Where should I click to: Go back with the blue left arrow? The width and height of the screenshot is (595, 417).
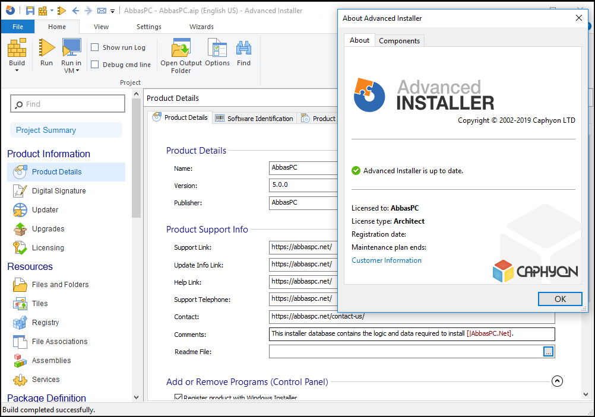[x=75, y=11]
